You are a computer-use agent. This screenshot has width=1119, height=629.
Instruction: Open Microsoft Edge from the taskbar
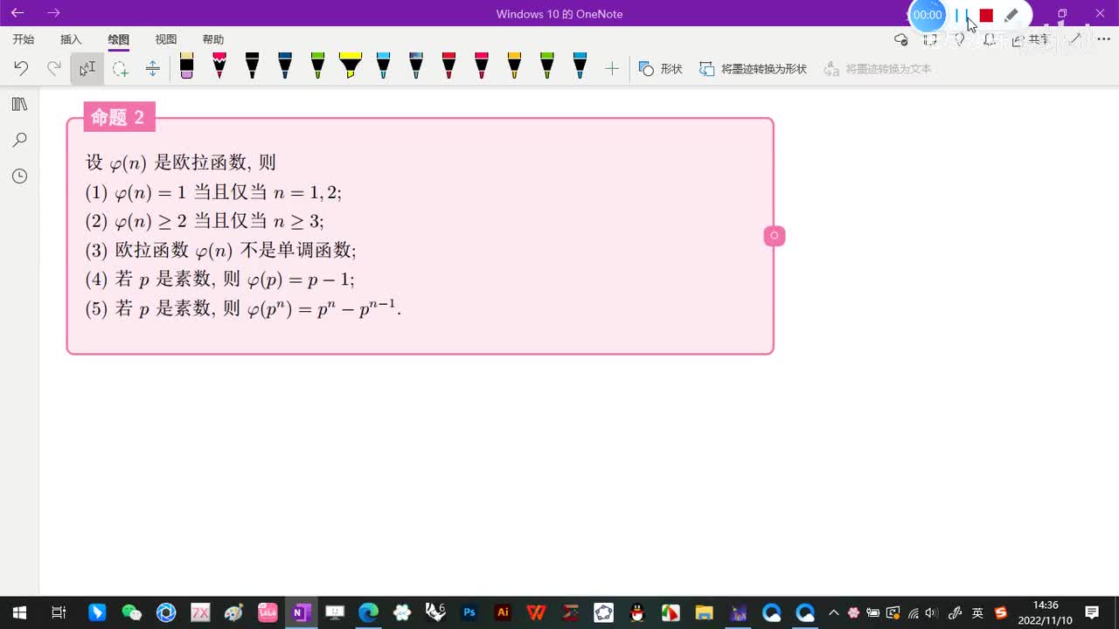[368, 612]
